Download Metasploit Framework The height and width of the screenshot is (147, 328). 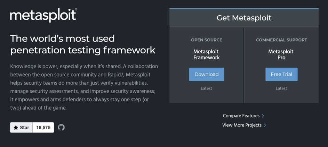coord(207,74)
